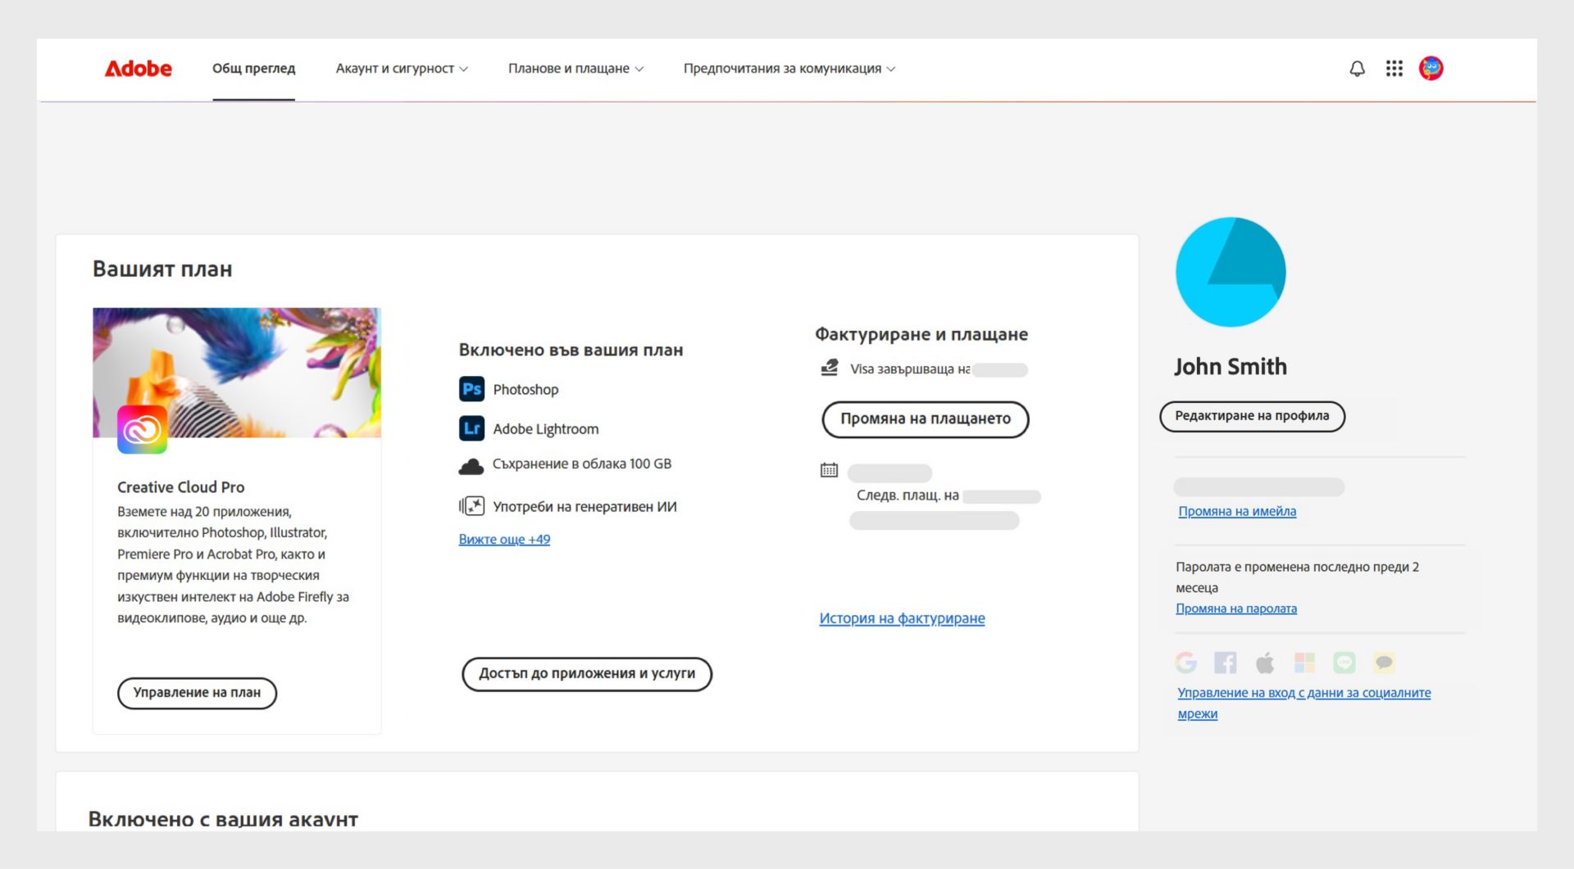Open notifications via the bell icon
Viewport: 1574px width, 869px height.
click(x=1357, y=69)
